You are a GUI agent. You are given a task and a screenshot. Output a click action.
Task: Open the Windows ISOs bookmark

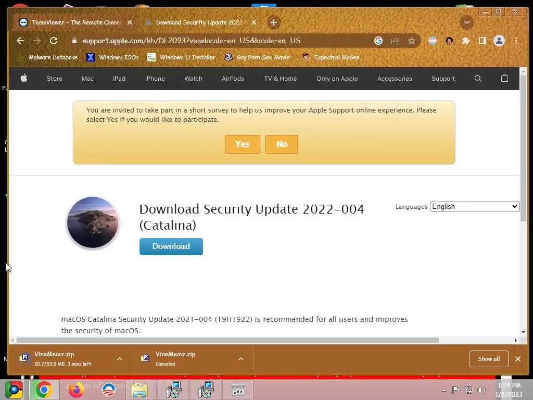pyautogui.click(x=112, y=57)
